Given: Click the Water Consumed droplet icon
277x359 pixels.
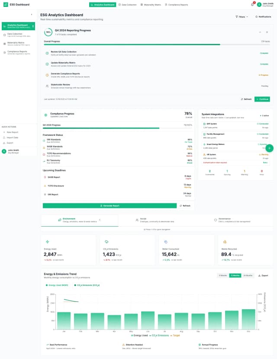Looking at the screenshot, I should pos(165,242).
